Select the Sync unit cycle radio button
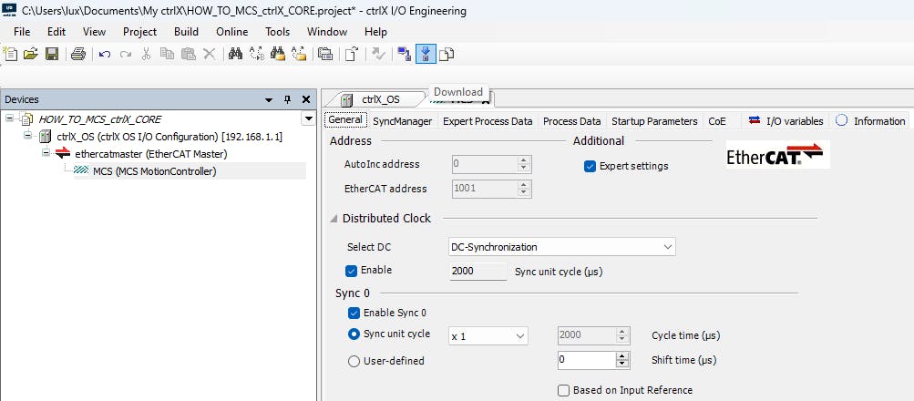This screenshot has width=914, height=401. pyautogui.click(x=354, y=334)
